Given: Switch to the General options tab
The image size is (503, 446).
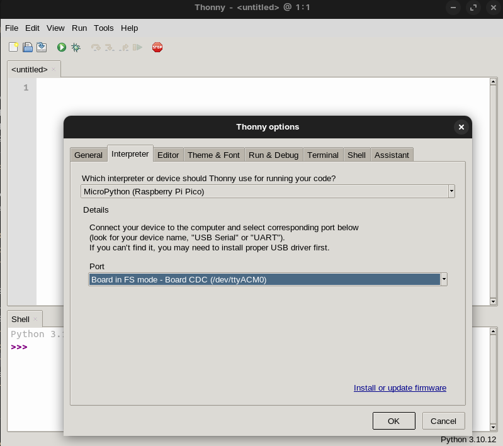Looking at the screenshot, I should [89, 155].
